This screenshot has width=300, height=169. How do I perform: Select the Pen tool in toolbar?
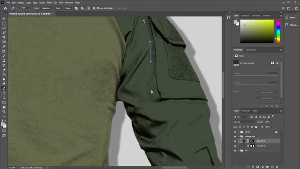click(x=4, y=88)
